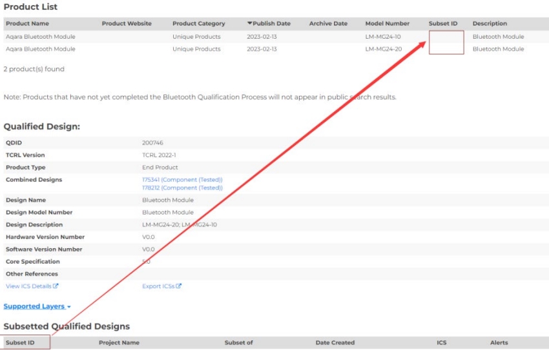The width and height of the screenshot is (549, 350).
Task: Click the external-link icon beside View ICS Details
Action: tap(56, 286)
